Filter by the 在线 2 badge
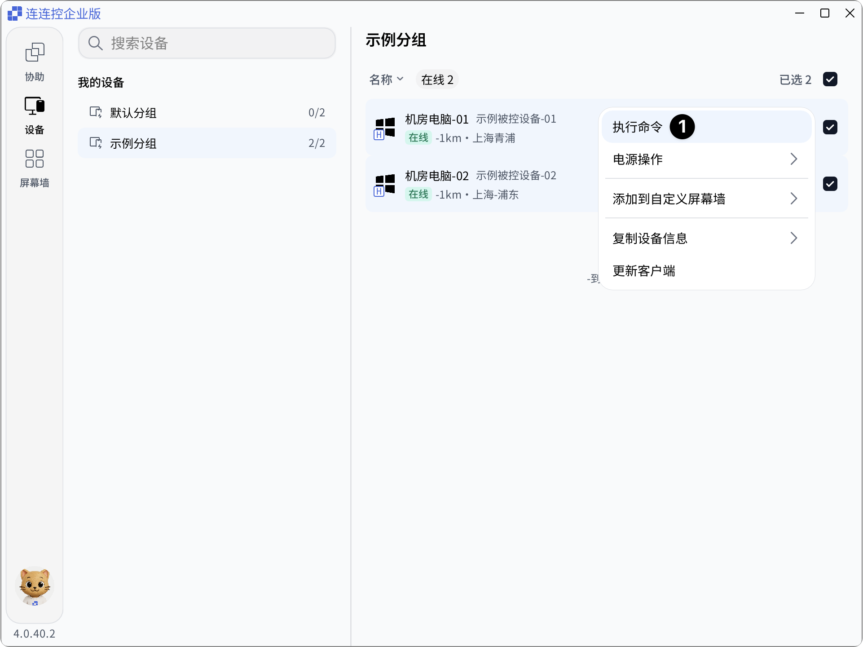 tap(437, 80)
